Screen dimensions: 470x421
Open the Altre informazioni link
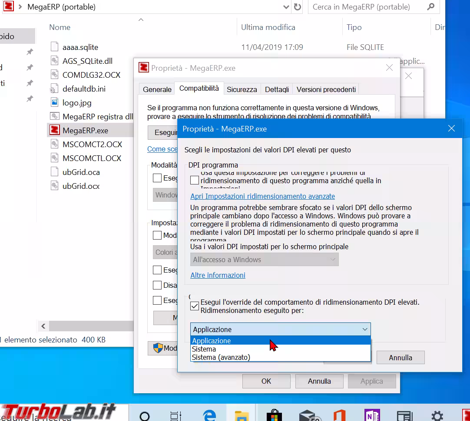point(218,275)
